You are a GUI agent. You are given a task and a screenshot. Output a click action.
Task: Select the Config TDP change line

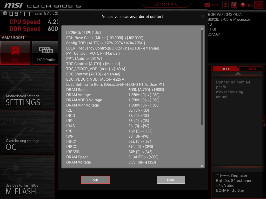pyautogui.click(x=105, y=43)
